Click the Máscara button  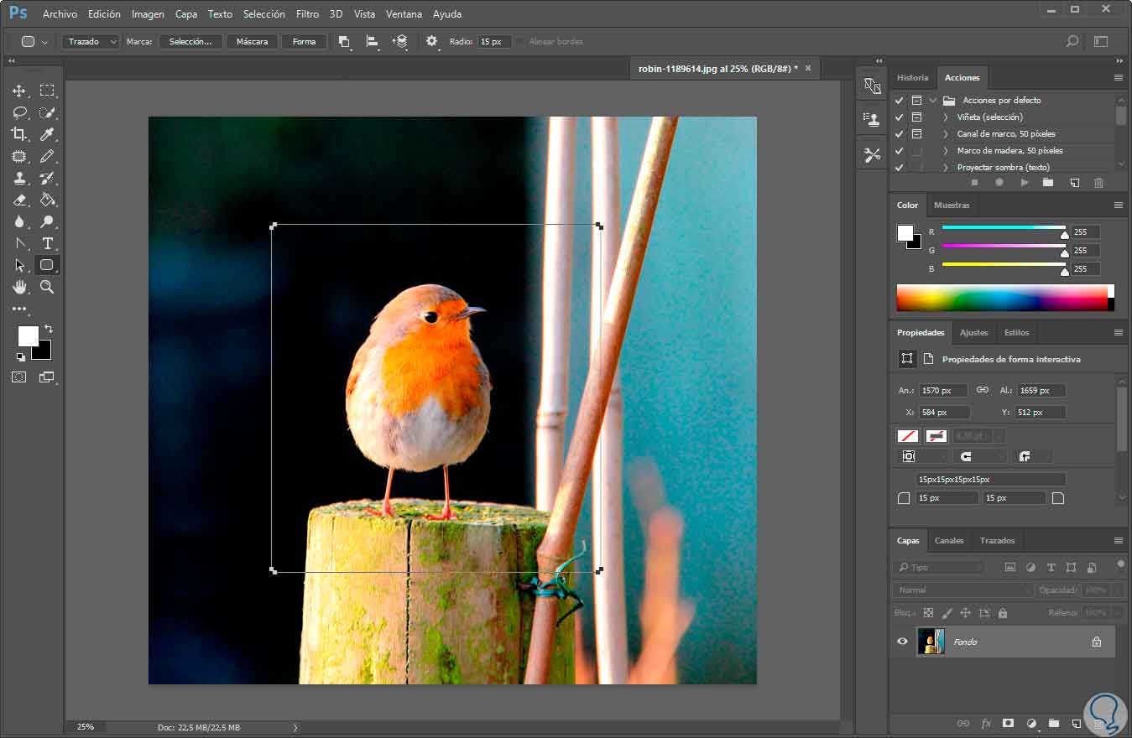pyautogui.click(x=252, y=41)
